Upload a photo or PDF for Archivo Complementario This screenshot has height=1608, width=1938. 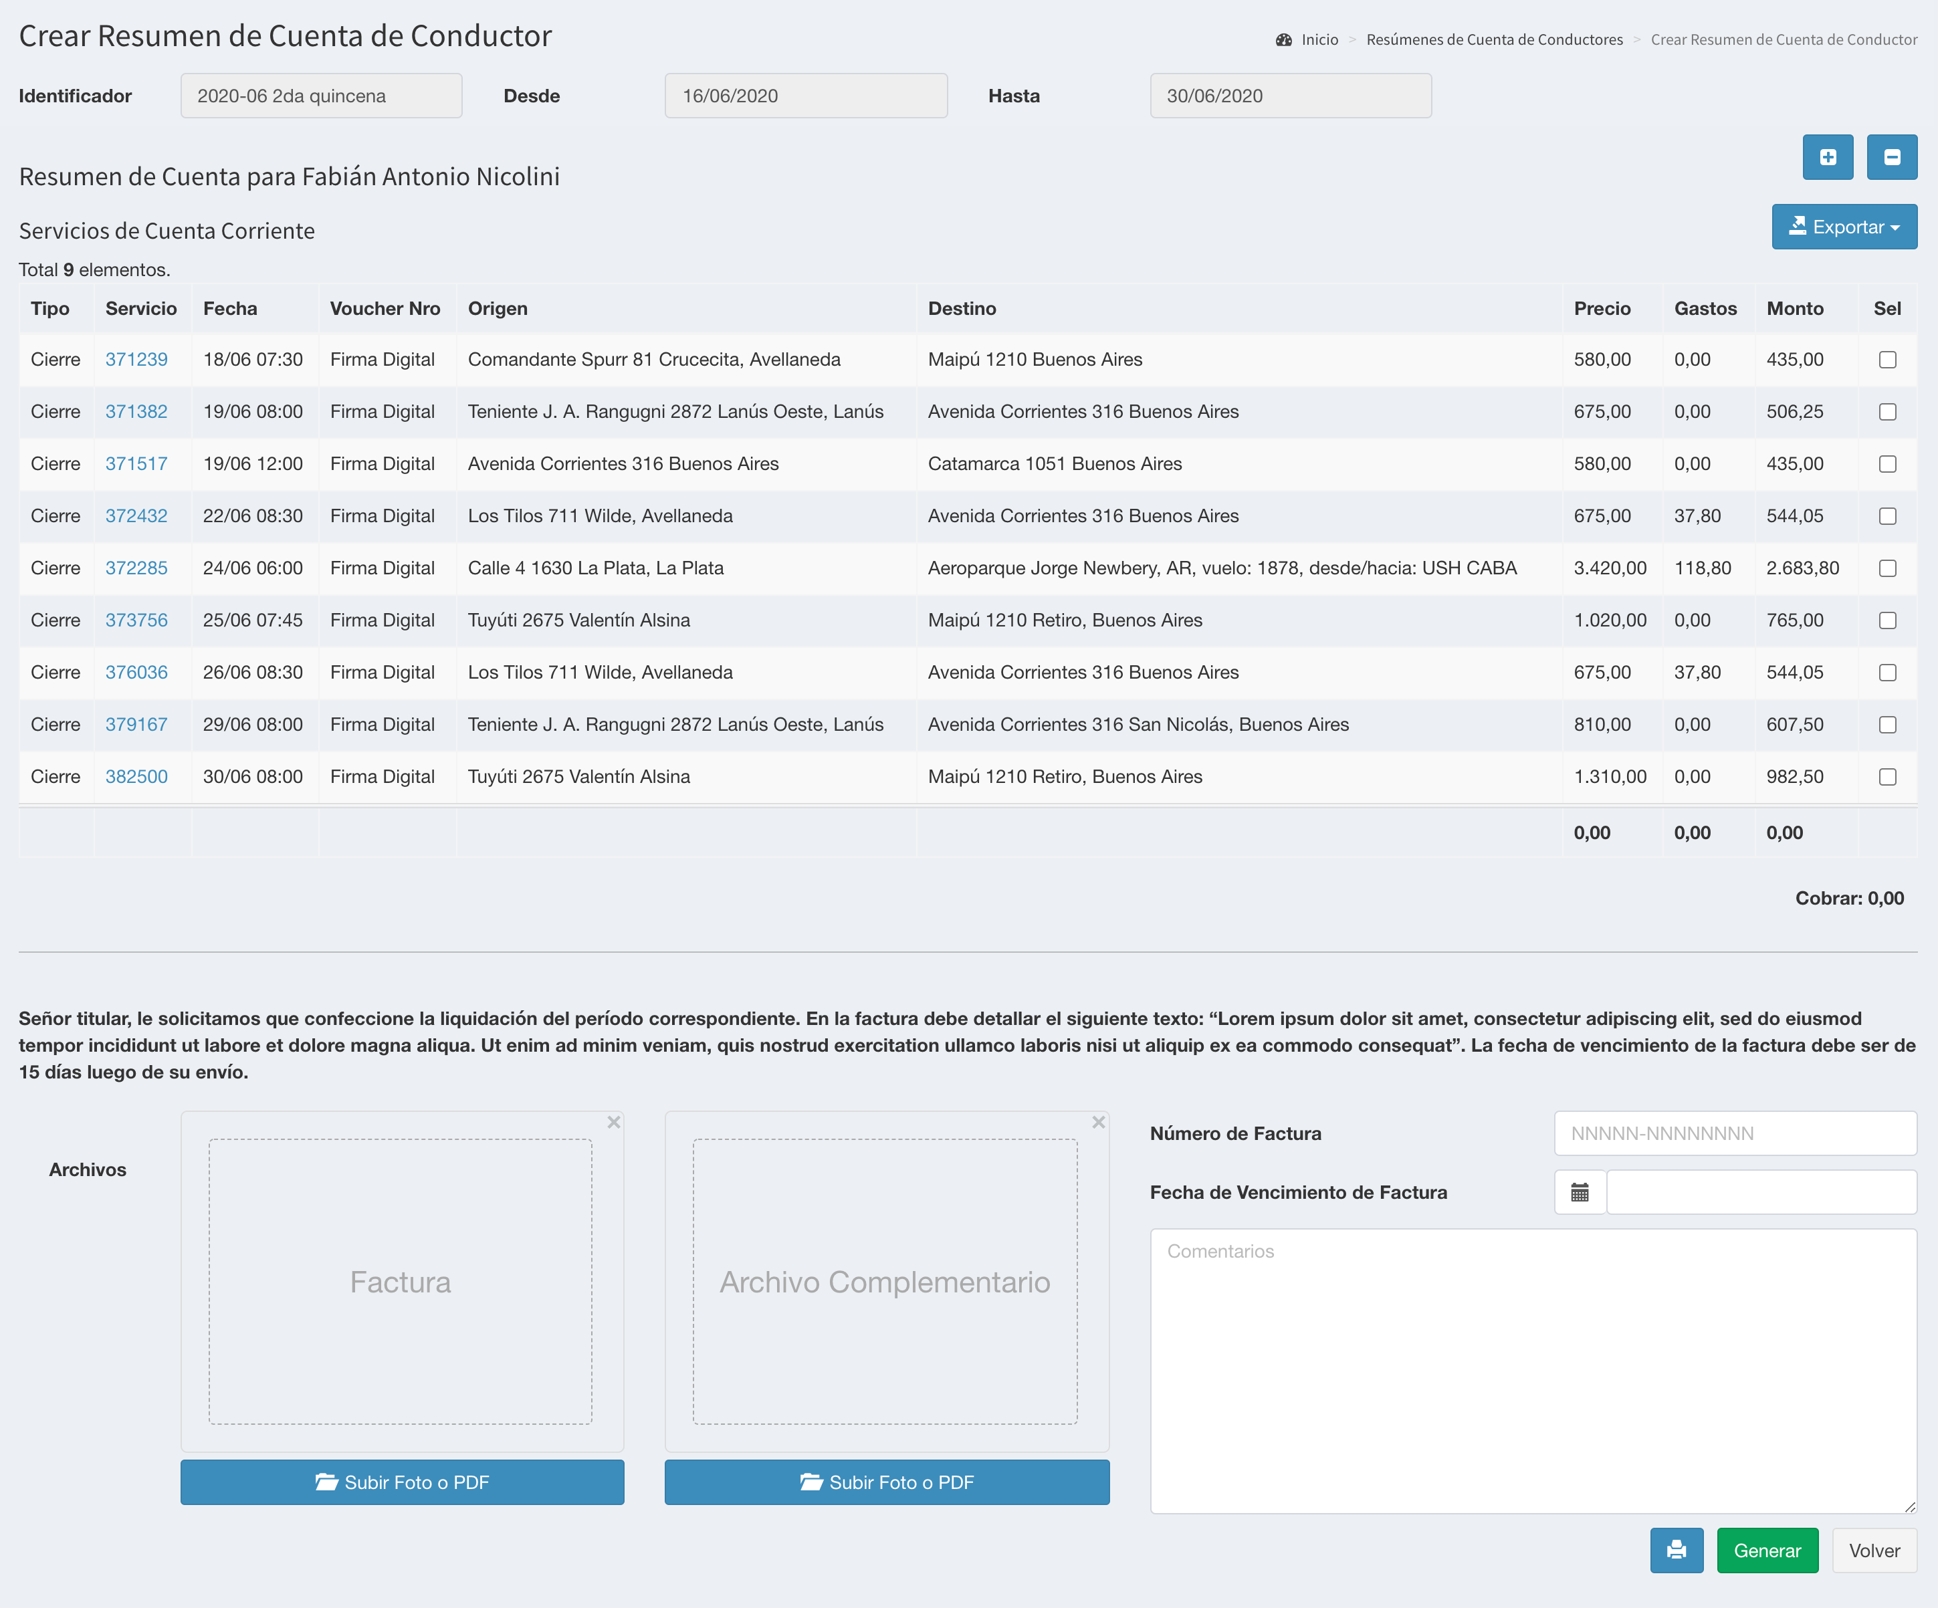pos(887,1482)
